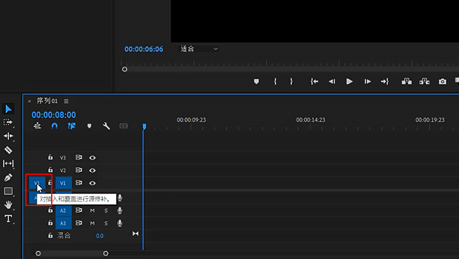459x259 pixels.
Task: Click the Export Frame camera button
Action: pos(443,82)
